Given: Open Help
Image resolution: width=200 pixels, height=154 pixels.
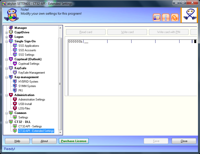Looking at the screenshot, I should tap(17, 141).
